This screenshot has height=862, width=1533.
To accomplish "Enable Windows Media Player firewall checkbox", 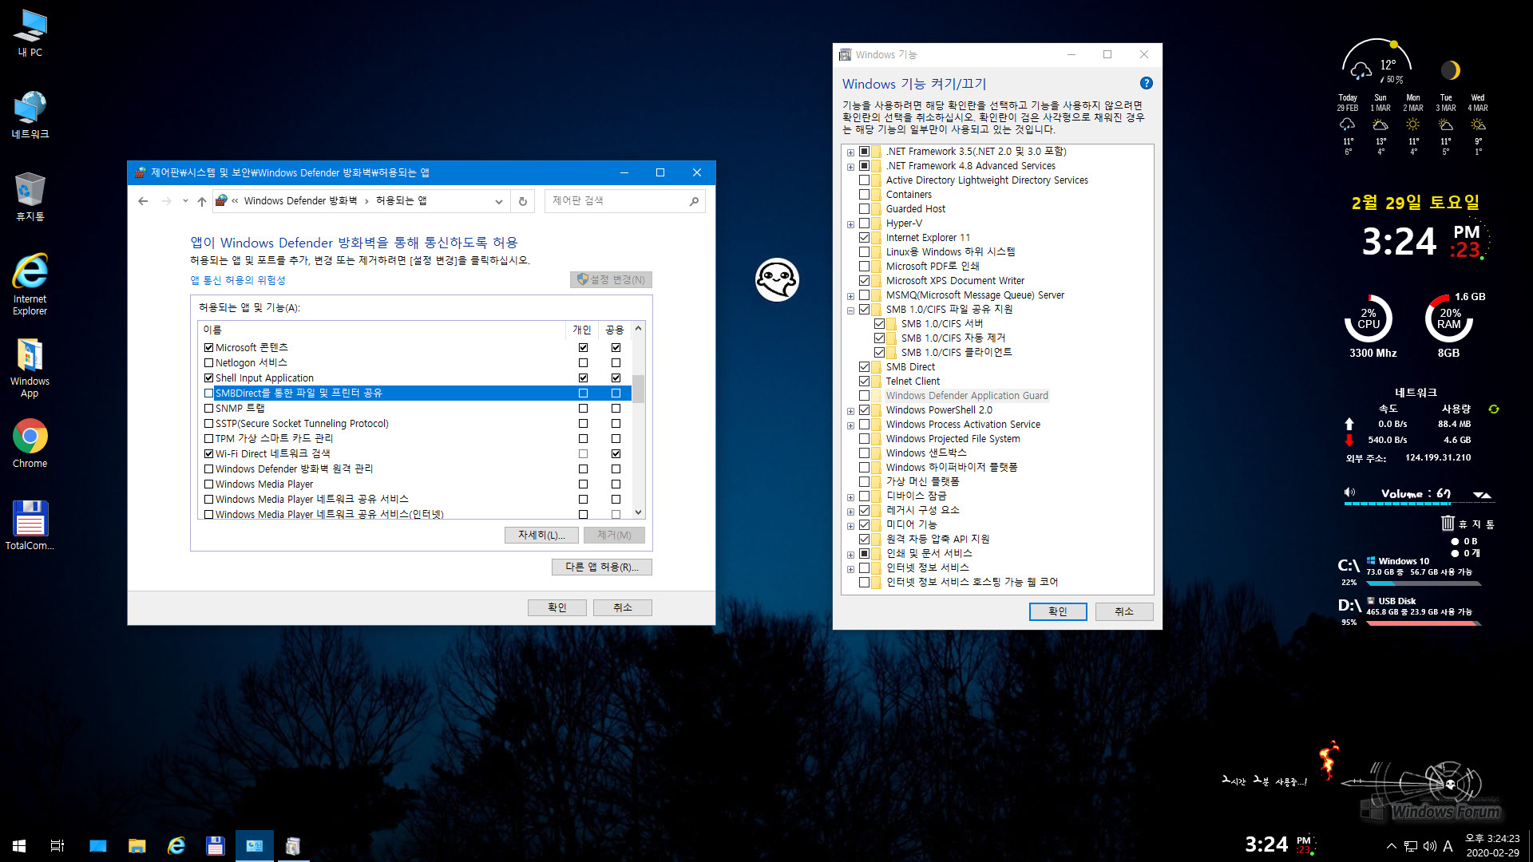I will pos(209,484).
